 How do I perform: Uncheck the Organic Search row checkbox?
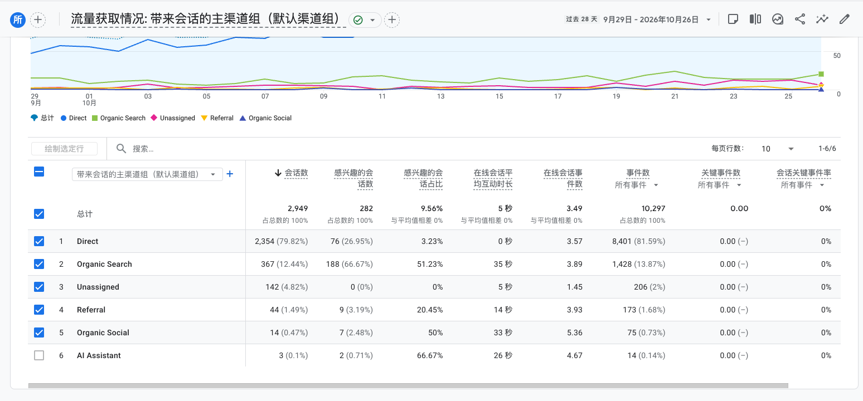[39, 264]
